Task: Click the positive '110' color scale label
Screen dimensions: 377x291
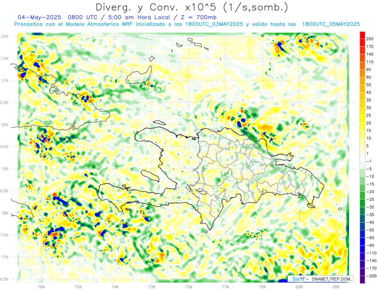Action: [x=370, y=62]
